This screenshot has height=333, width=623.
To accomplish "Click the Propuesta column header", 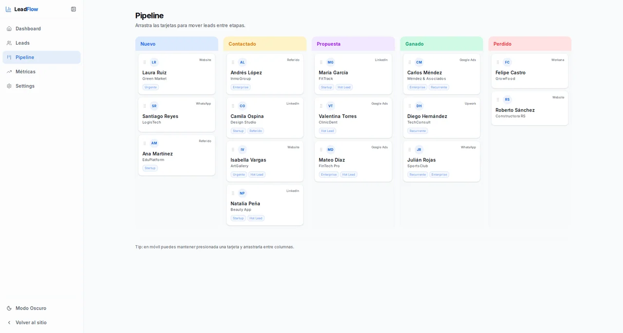I will pos(353,44).
